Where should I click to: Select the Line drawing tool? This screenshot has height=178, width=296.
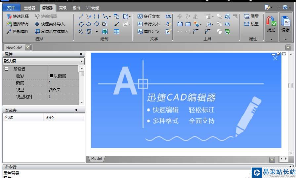(x=81, y=16)
